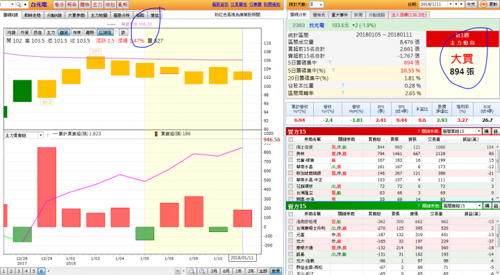Check the 美林 row checkbox
Image resolution: width=500 pixels, height=275 pixels.
pyautogui.click(x=290, y=154)
